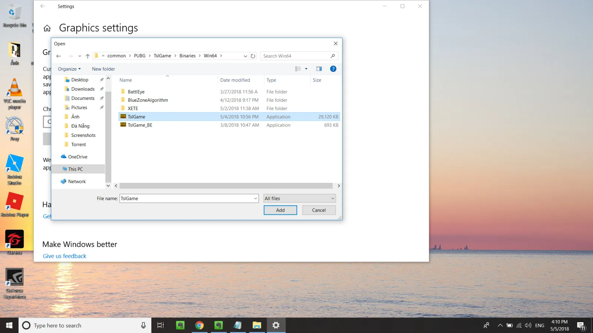Click the Back arrow in Open dialog
The image size is (593, 333).
tap(59, 56)
